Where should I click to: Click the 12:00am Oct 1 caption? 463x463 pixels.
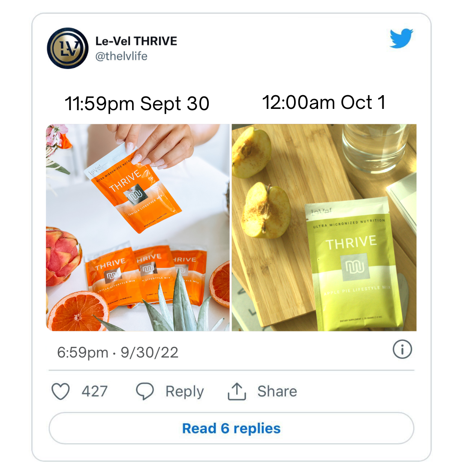[324, 102]
